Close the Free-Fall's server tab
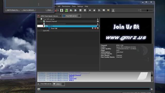165x93 pixels. (79, 16)
